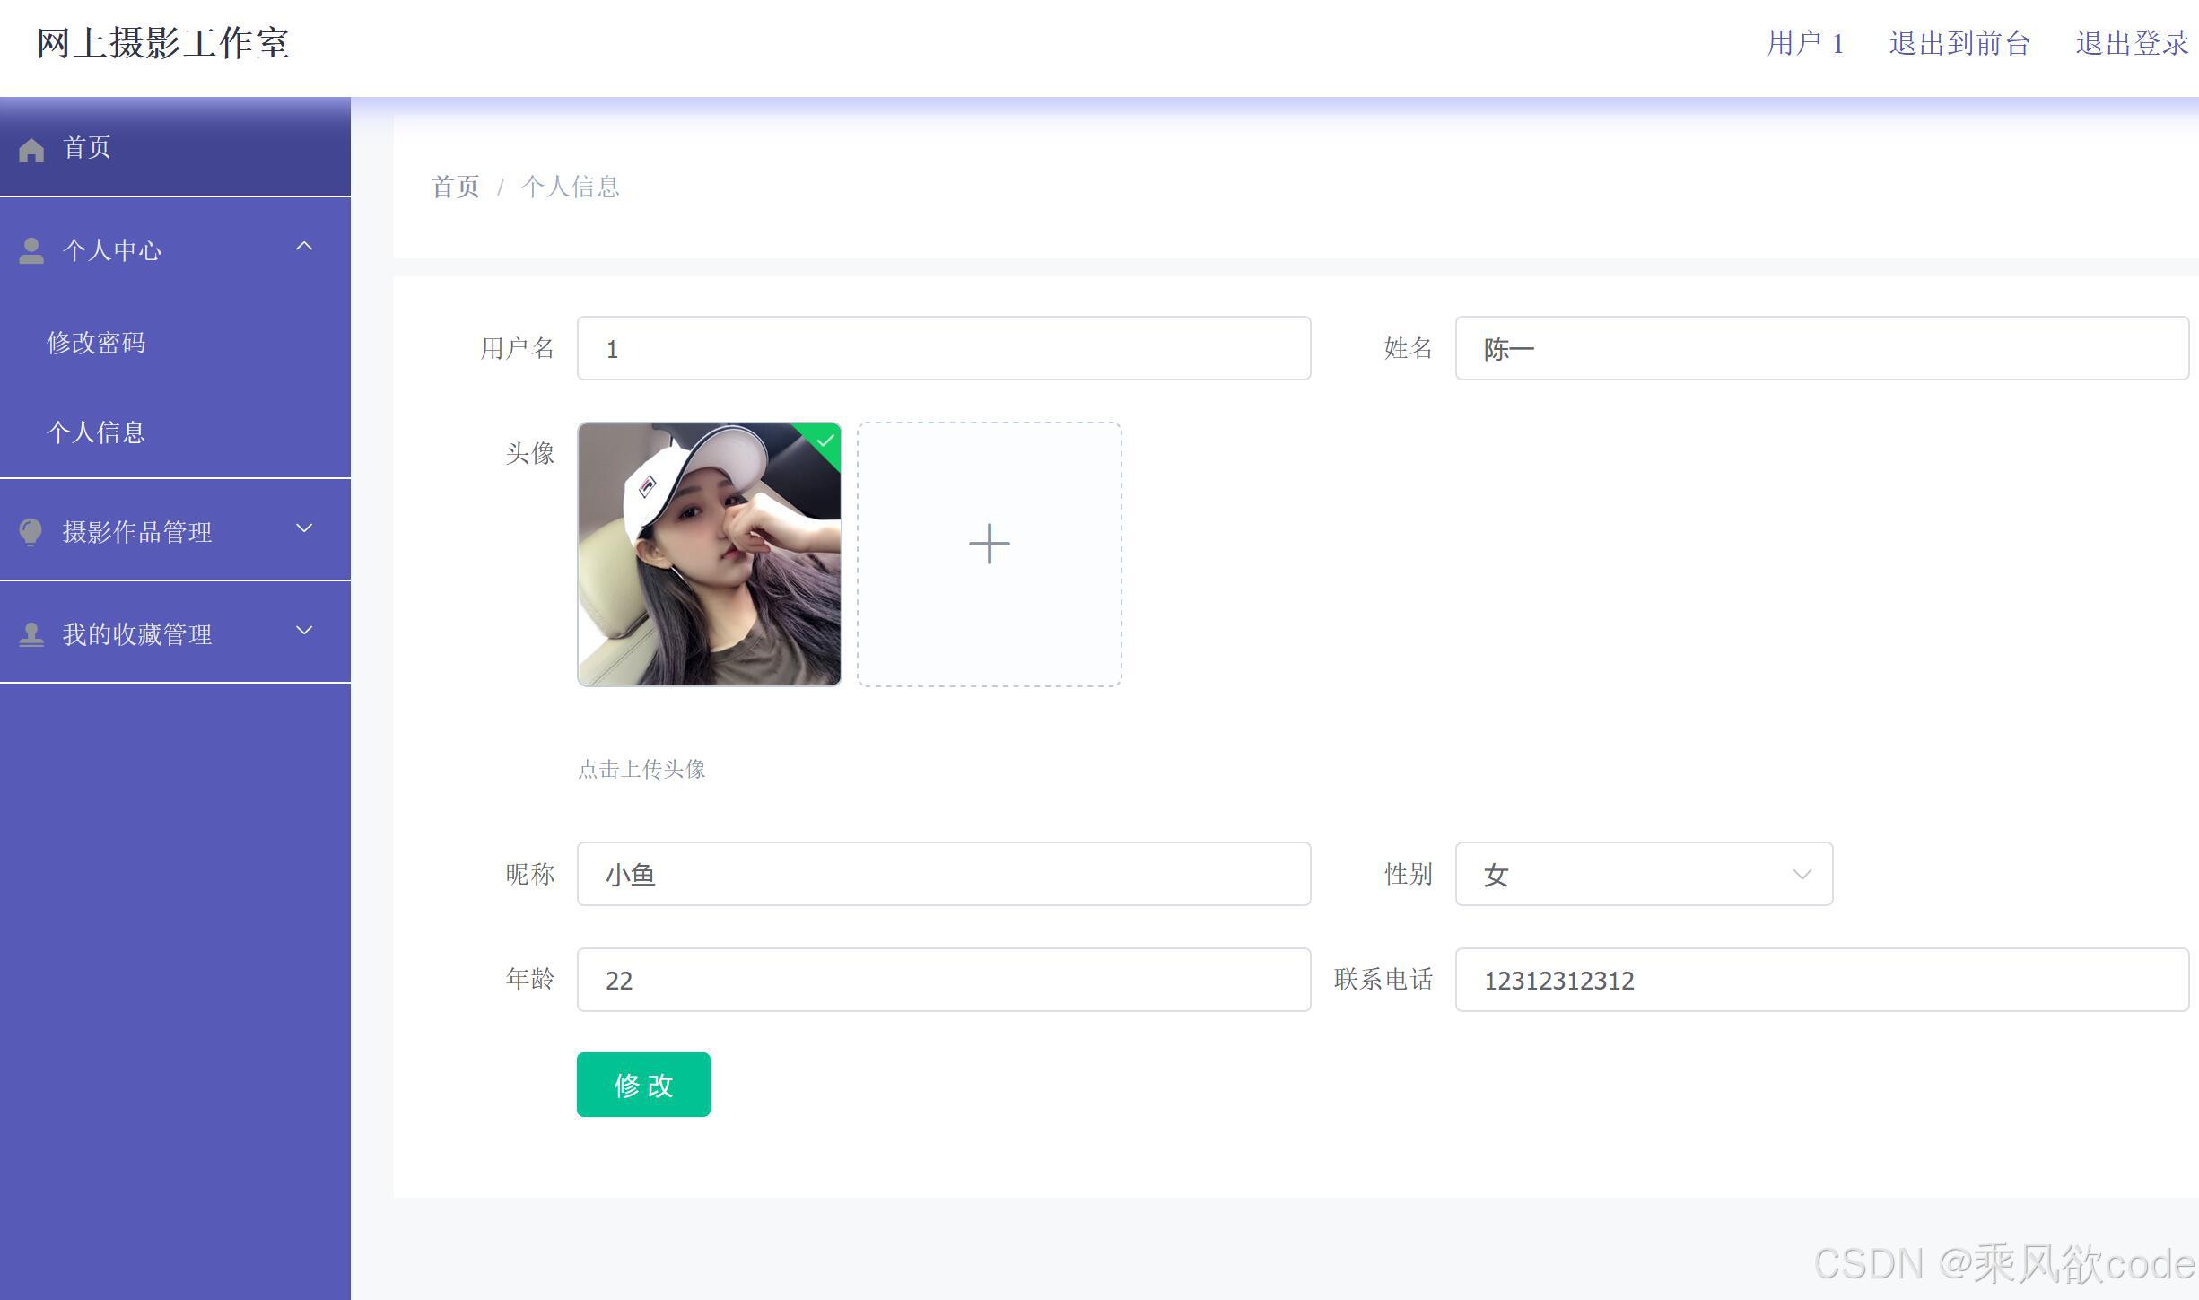Image resolution: width=2199 pixels, height=1300 pixels.
Task: Collapse the 个人中心 section
Action: click(x=303, y=246)
